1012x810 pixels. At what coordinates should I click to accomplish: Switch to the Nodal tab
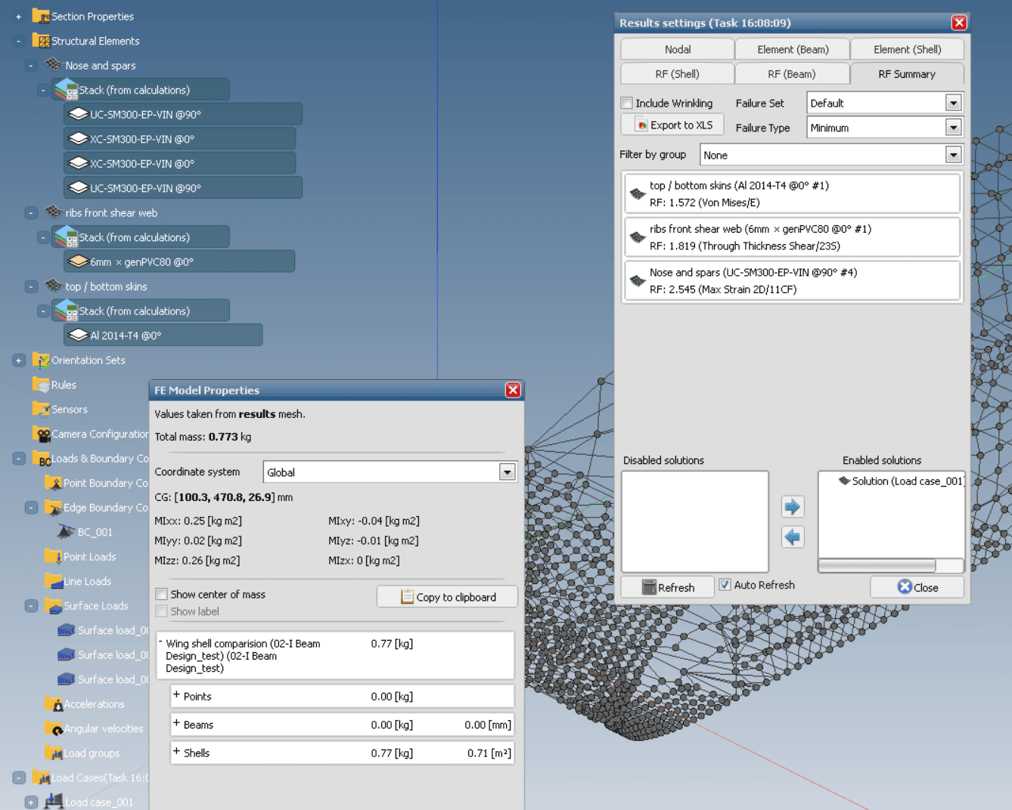point(678,49)
